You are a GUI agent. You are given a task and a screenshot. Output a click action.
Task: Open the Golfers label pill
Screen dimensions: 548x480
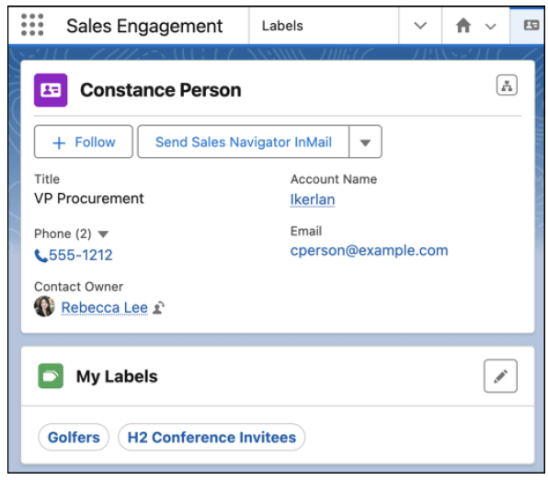click(x=74, y=438)
